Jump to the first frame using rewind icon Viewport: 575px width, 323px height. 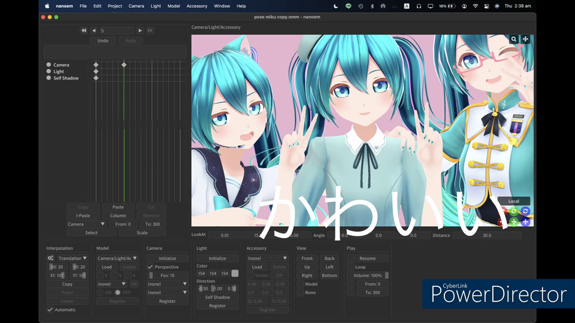point(84,31)
